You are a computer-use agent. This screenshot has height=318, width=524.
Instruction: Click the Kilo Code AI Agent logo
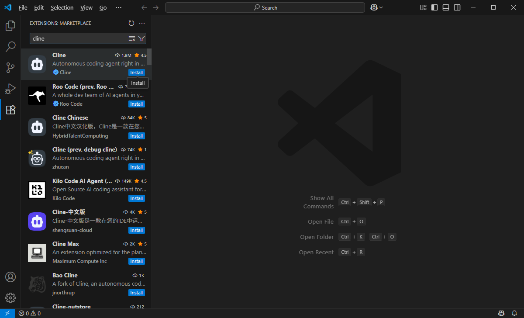pos(37,190)
